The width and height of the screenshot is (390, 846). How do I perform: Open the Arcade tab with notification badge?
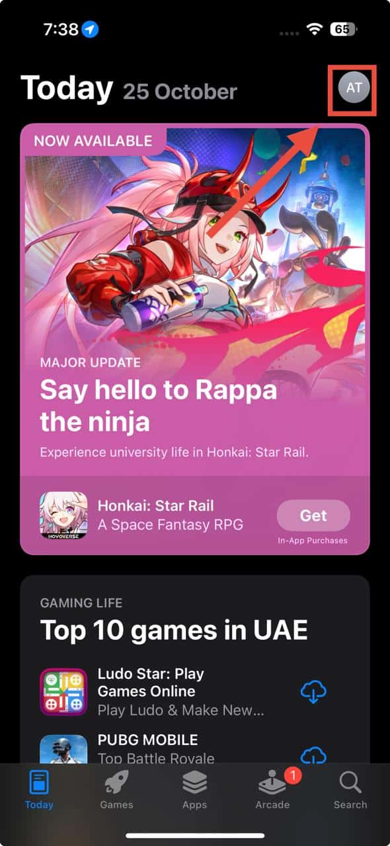pyautogui.click(x=273, y=790)
